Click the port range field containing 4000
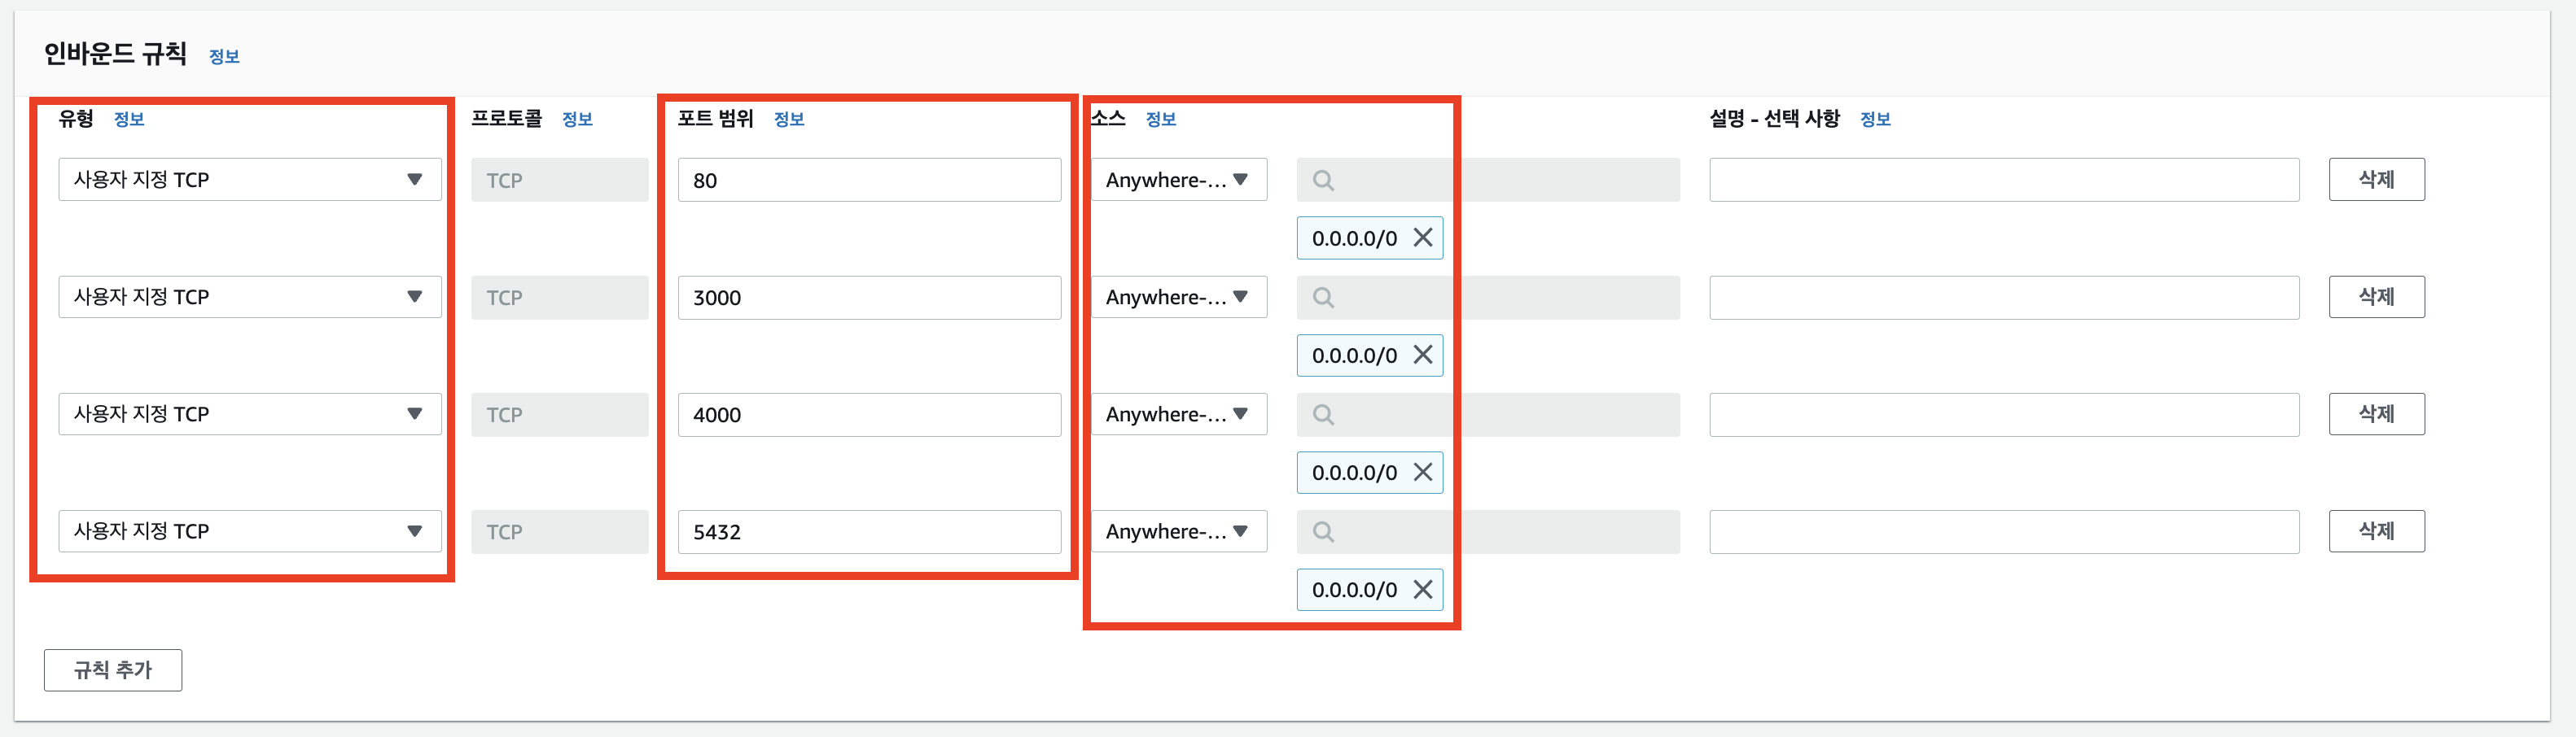 [x=869, y=414]
